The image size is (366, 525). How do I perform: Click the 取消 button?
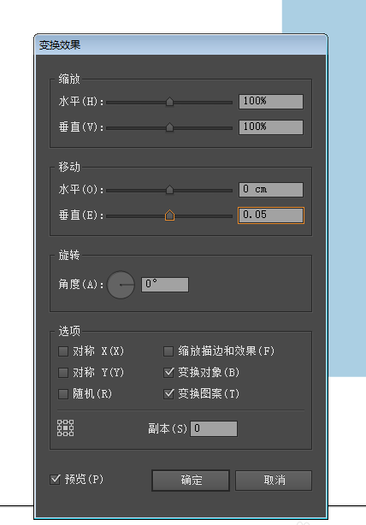point(274,481)
